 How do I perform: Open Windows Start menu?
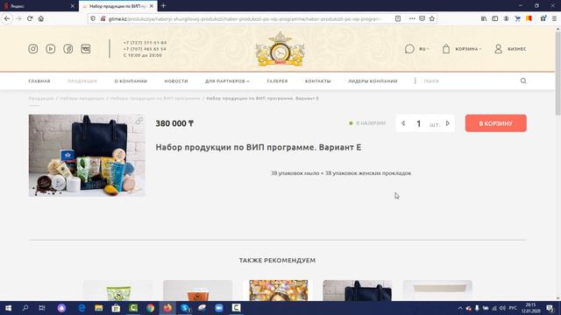[x=8, y=308]
